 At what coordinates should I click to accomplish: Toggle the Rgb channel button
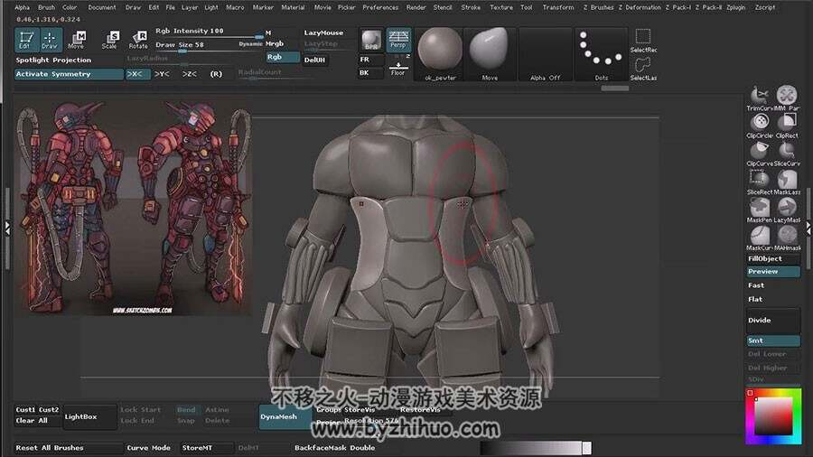click(x=283, y=57)
